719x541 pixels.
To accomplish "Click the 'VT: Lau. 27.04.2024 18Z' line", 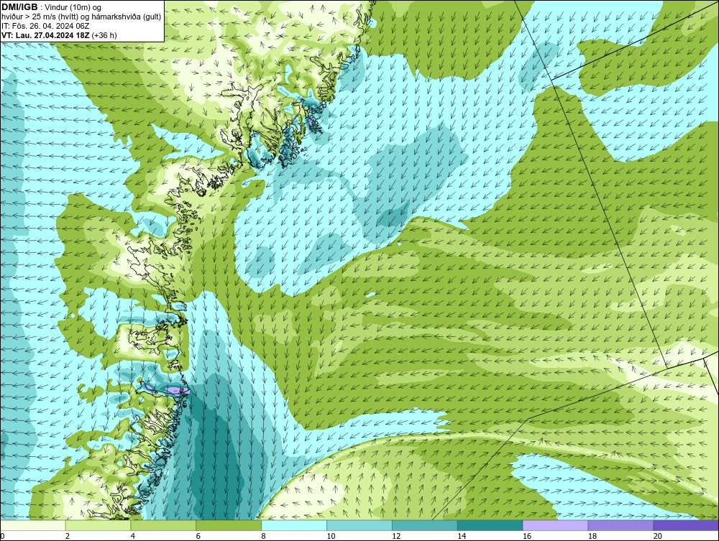I will tap(46, 35).
